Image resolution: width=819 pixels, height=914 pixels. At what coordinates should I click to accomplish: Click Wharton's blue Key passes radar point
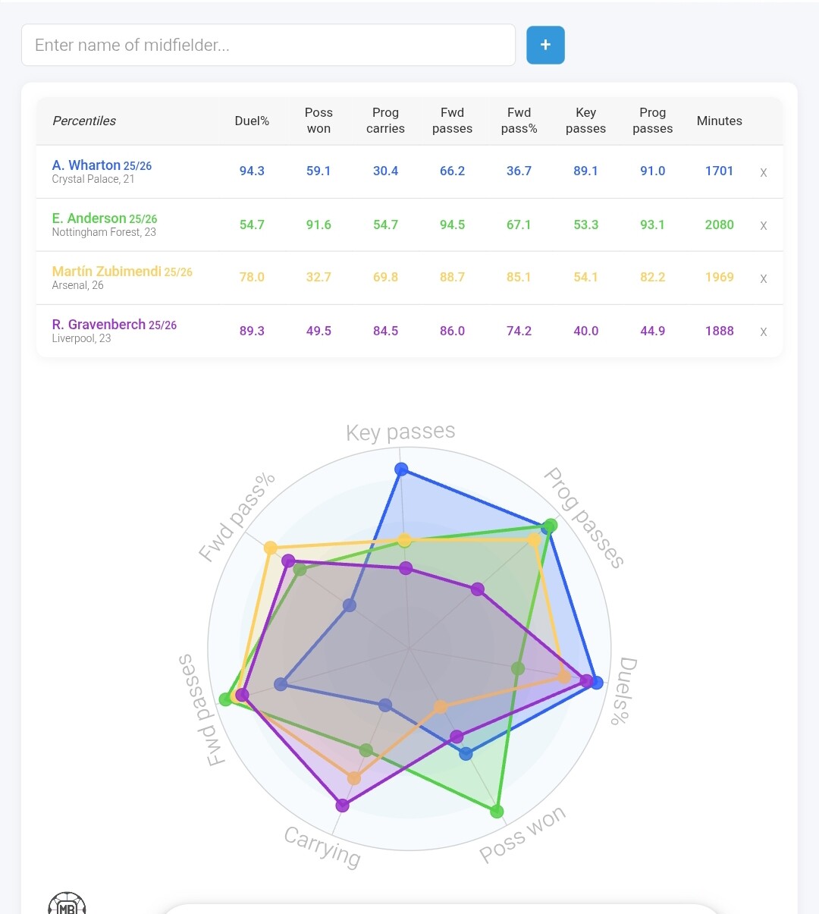[402, 470]
